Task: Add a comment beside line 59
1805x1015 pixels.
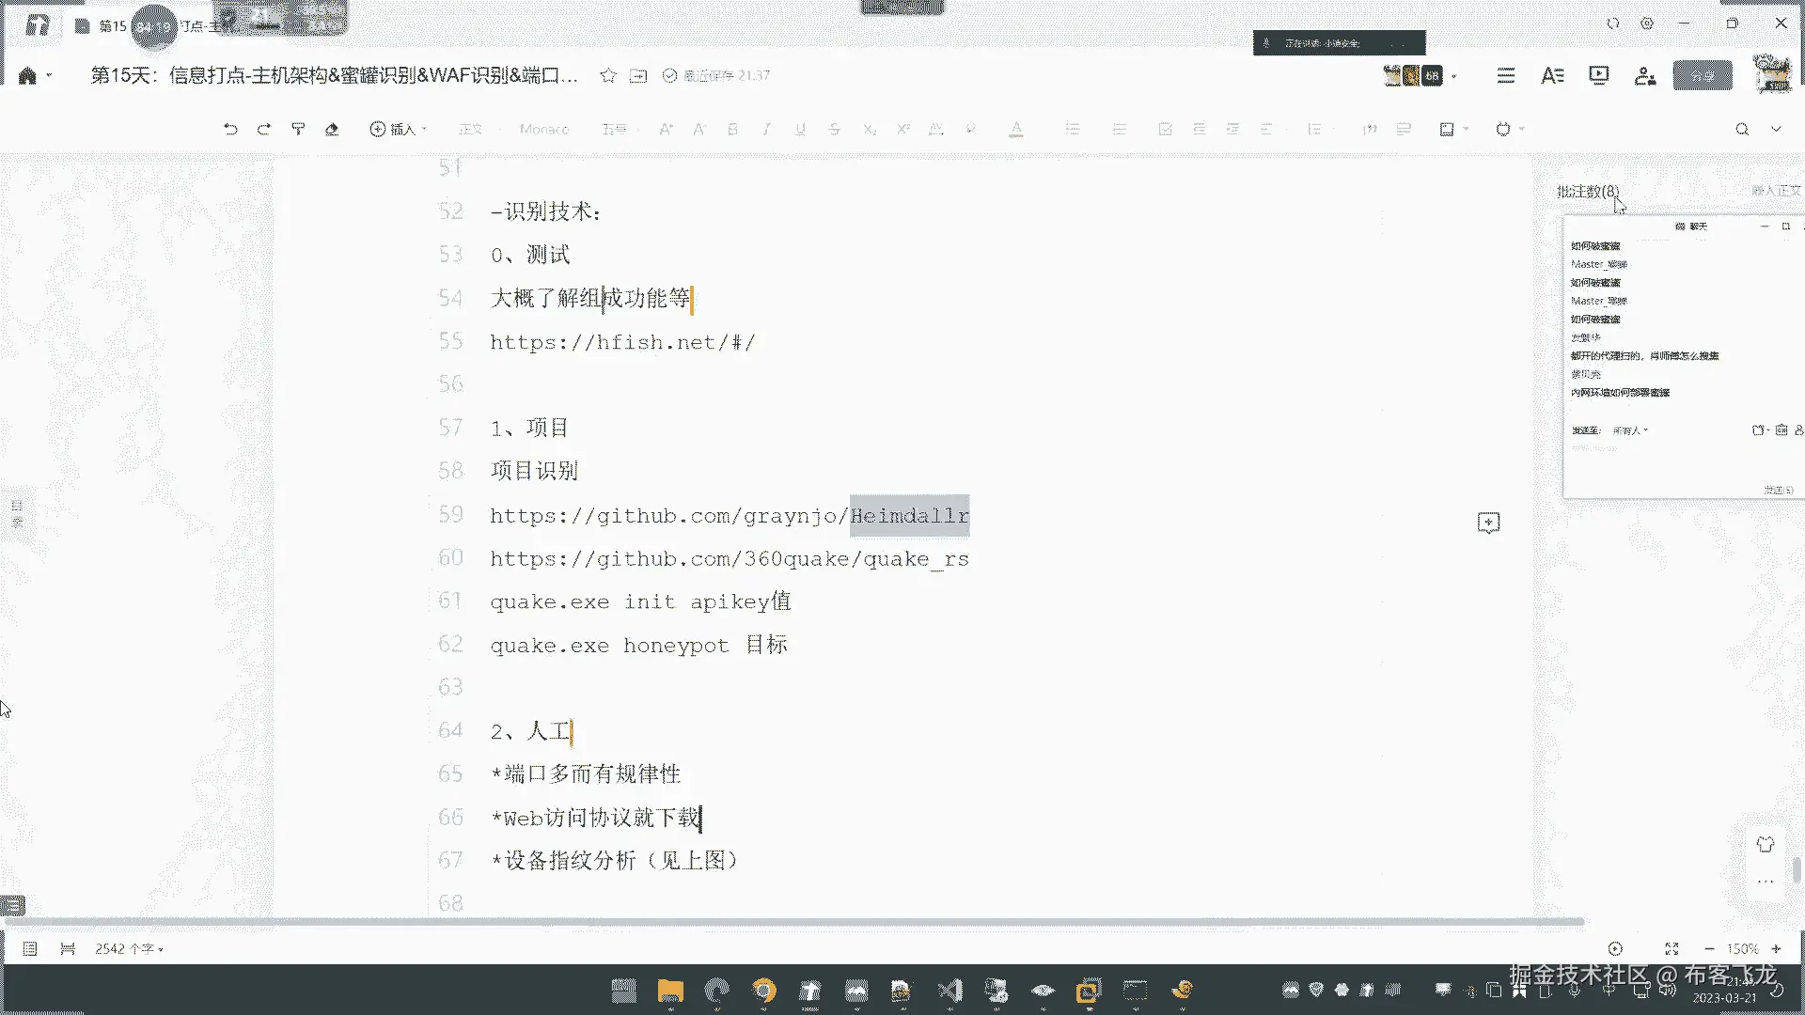Action: pos(1488,523)
